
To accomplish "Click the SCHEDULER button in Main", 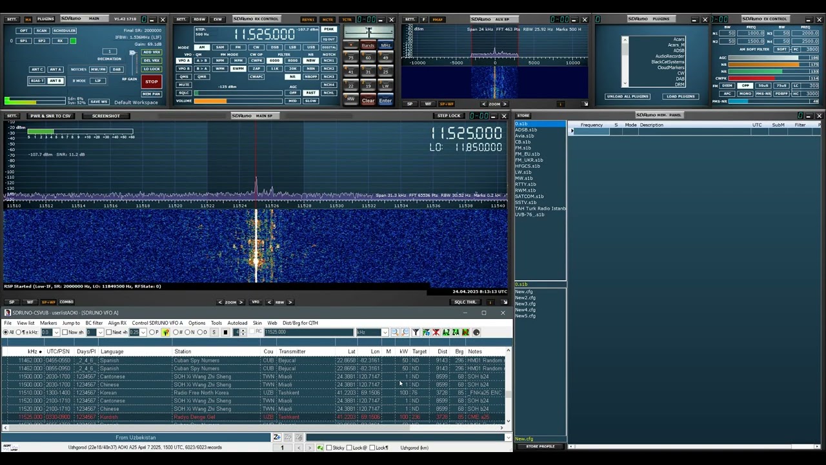I will pos(65,30).
